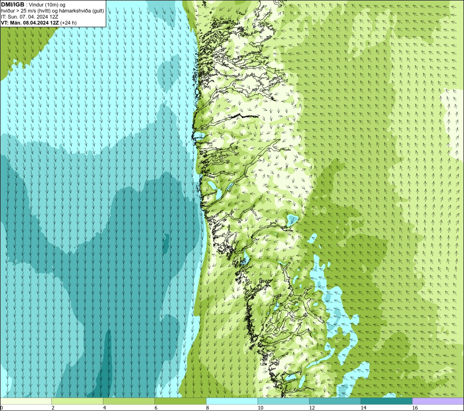Click the scale label '12'

pyautogui.click(x=312, y=408)
